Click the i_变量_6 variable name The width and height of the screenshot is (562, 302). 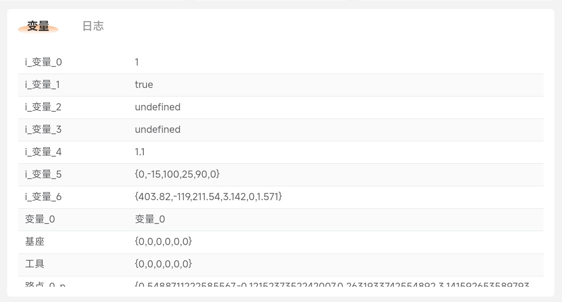tap(44, 197)
